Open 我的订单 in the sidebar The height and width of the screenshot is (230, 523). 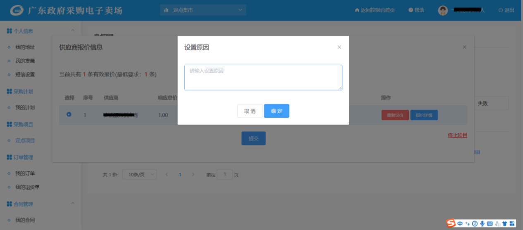point(25,173)
